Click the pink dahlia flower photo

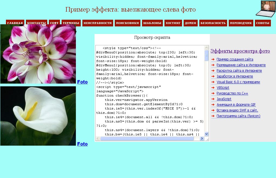(x=38, y=54)
